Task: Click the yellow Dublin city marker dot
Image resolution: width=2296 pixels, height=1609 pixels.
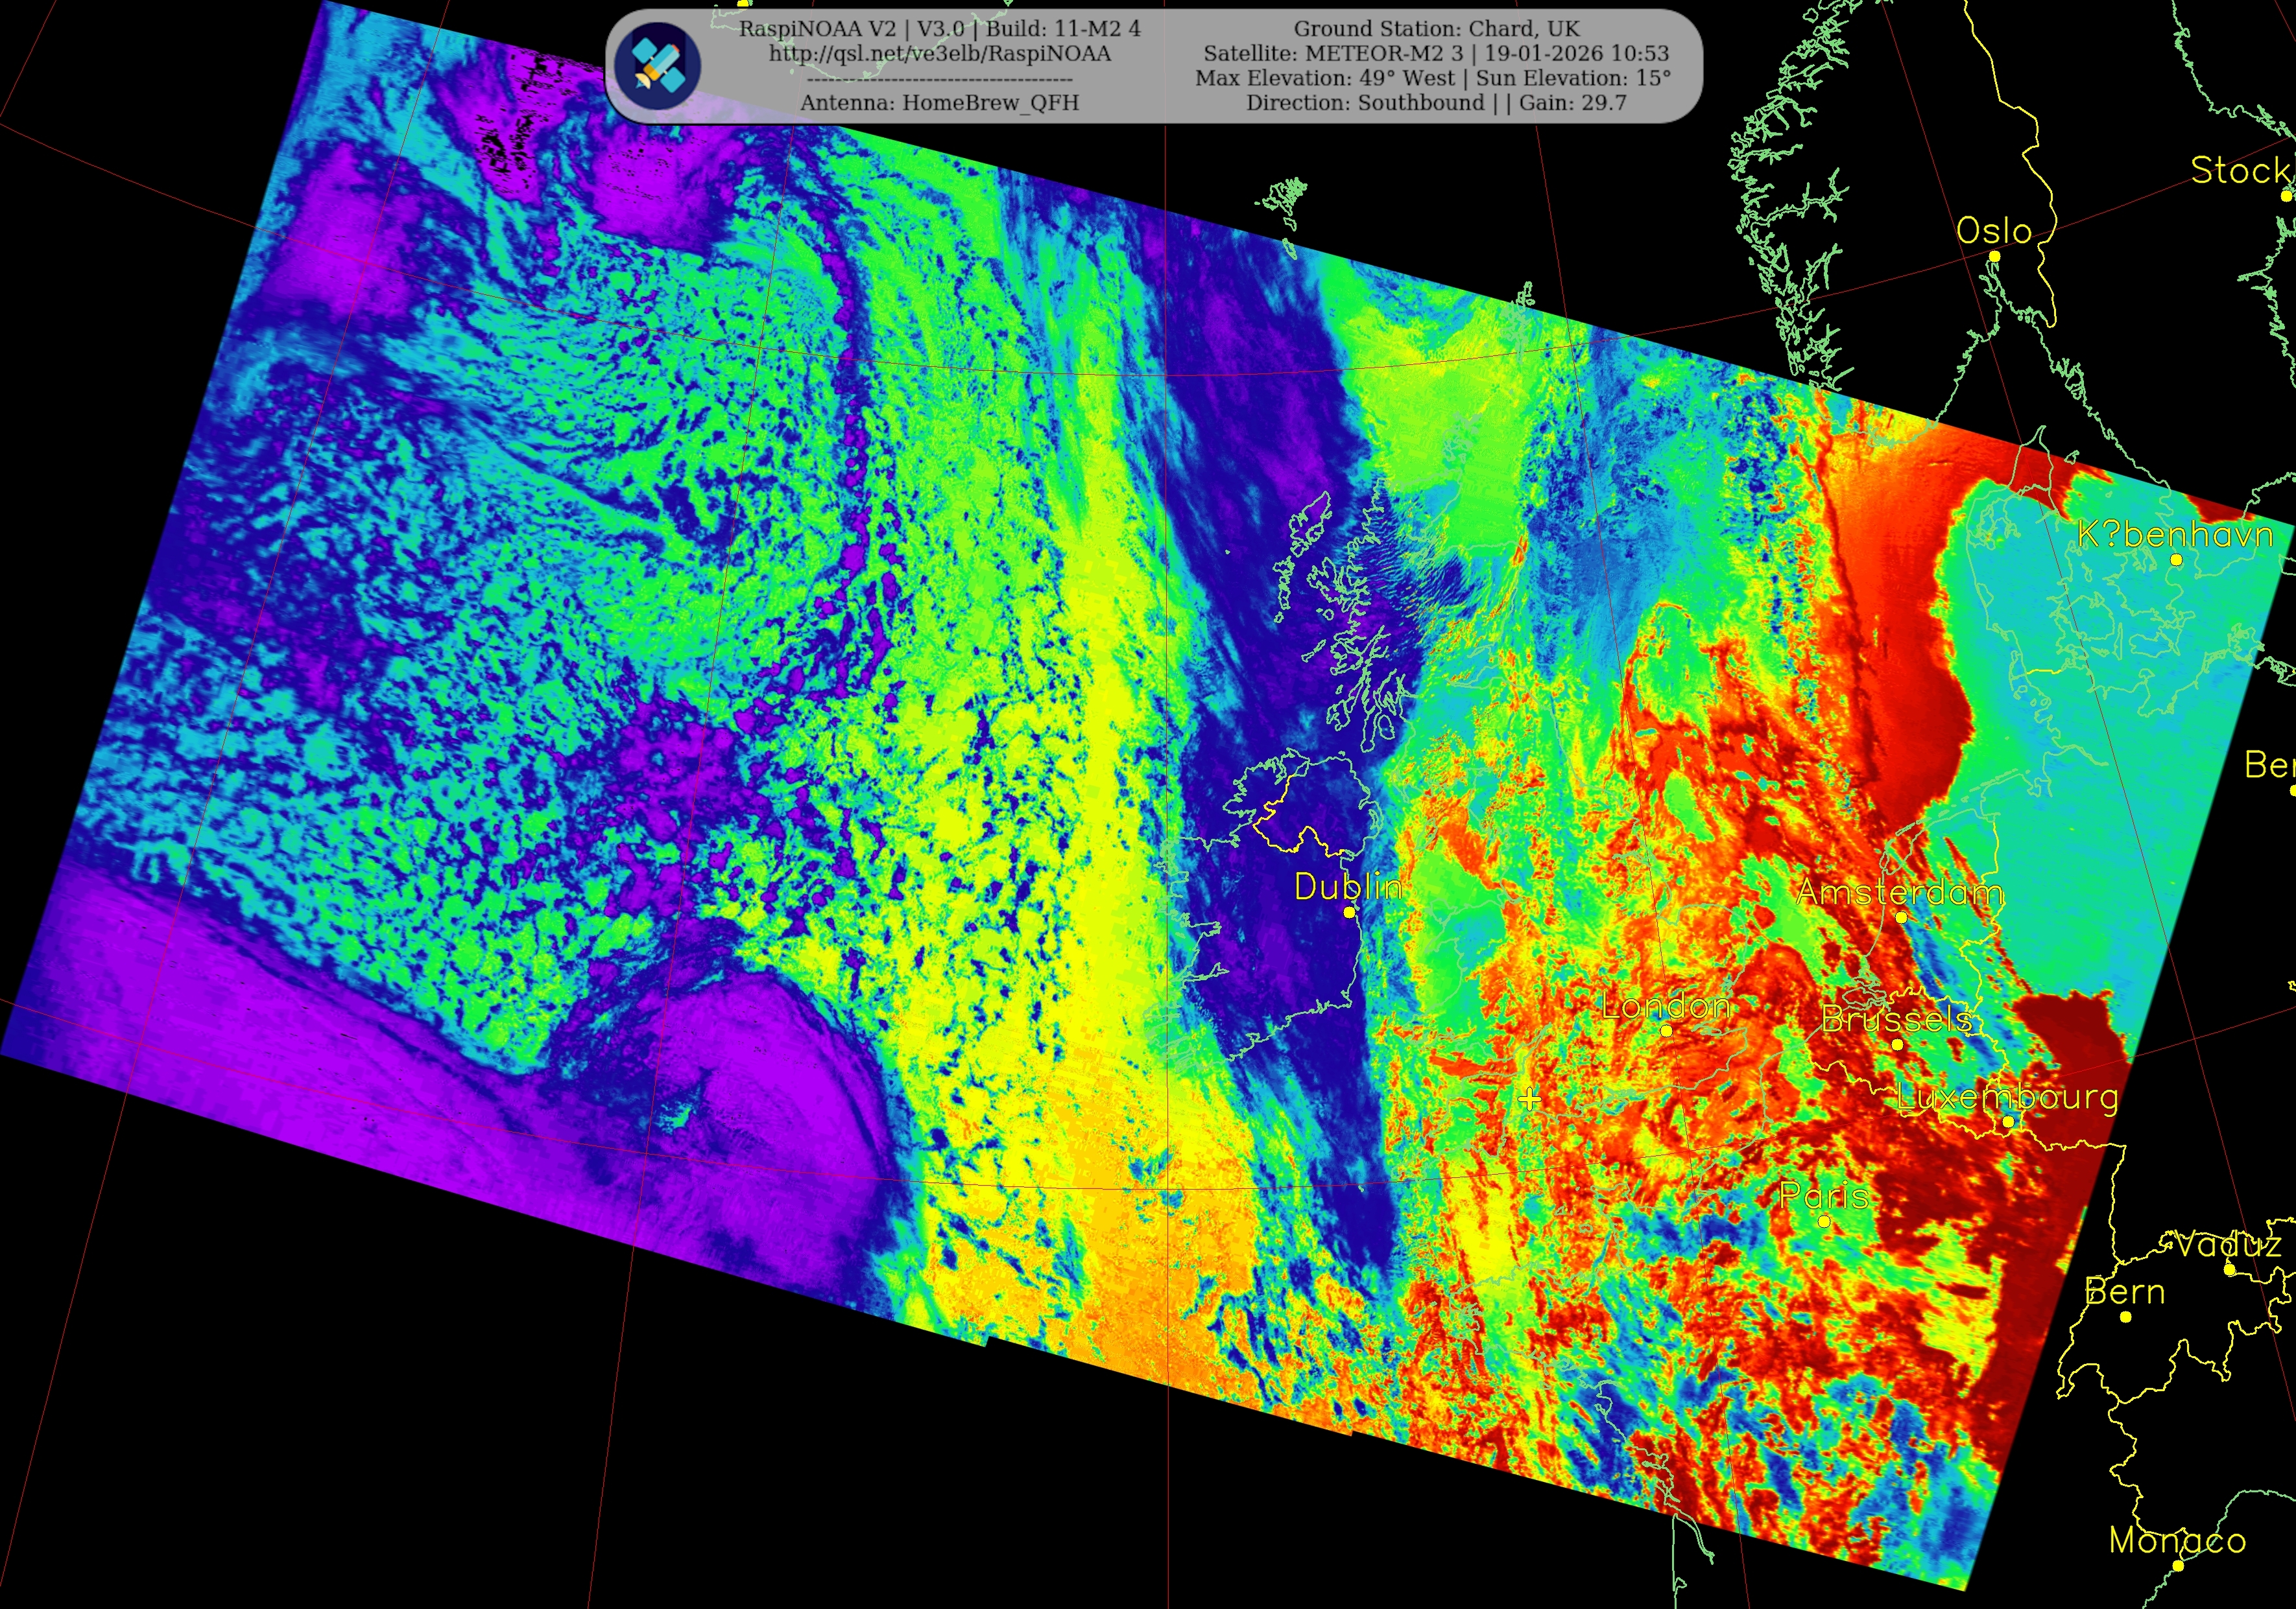Action: [x=1349, y=912]
